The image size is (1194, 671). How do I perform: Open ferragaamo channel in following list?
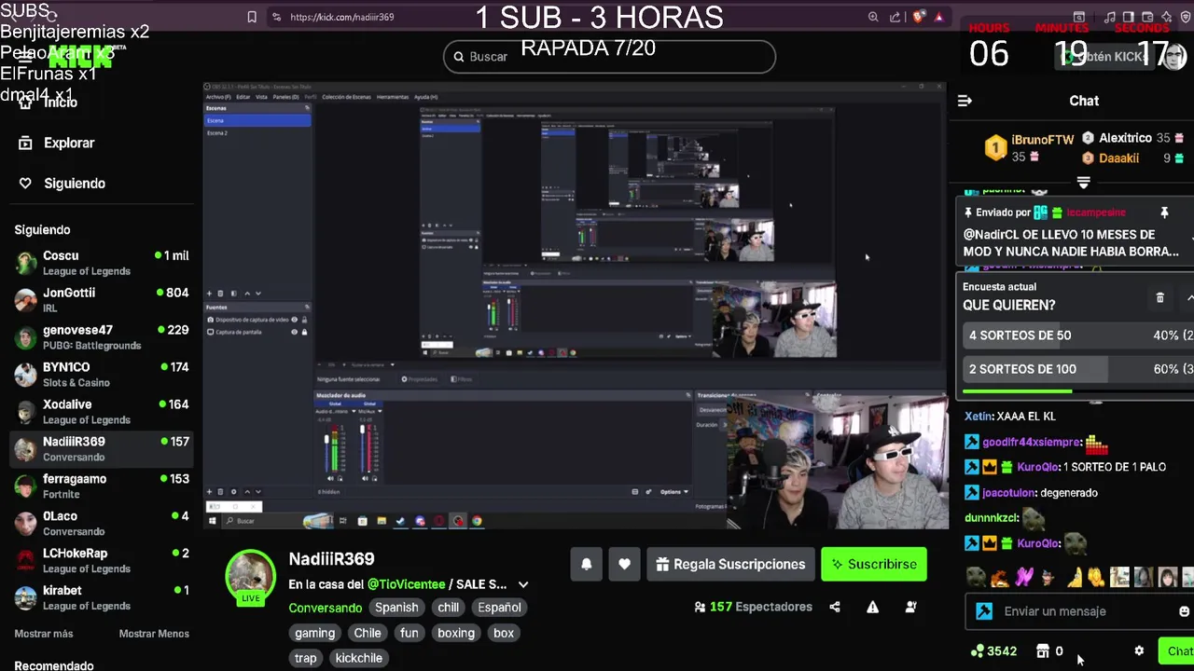coord(103,486)
